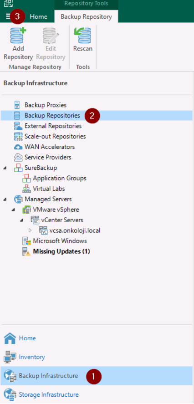Click the Add Repository label text
This screenshot has width=194, height=404.
click(18, 53)
